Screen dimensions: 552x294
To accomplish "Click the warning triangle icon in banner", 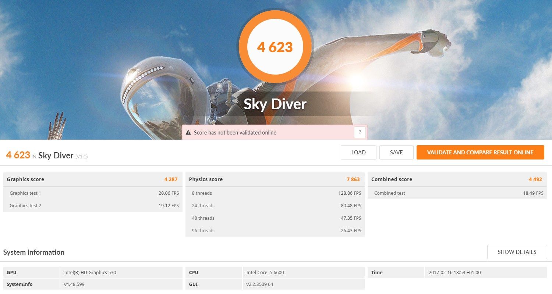I will point(188,133).
